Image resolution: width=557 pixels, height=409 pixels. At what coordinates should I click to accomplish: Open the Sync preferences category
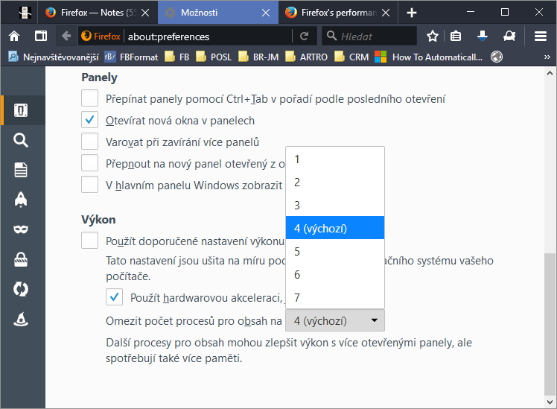click(21, 289)
